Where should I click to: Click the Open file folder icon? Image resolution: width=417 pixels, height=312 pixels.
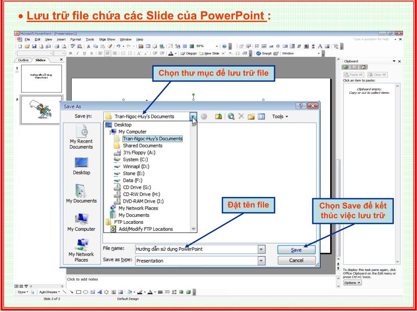pos(27,46)
